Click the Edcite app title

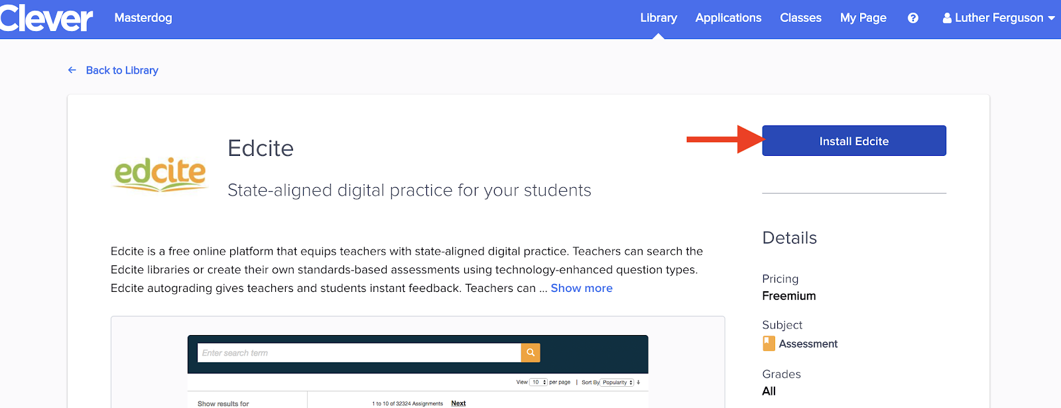[x=261, y=148]
